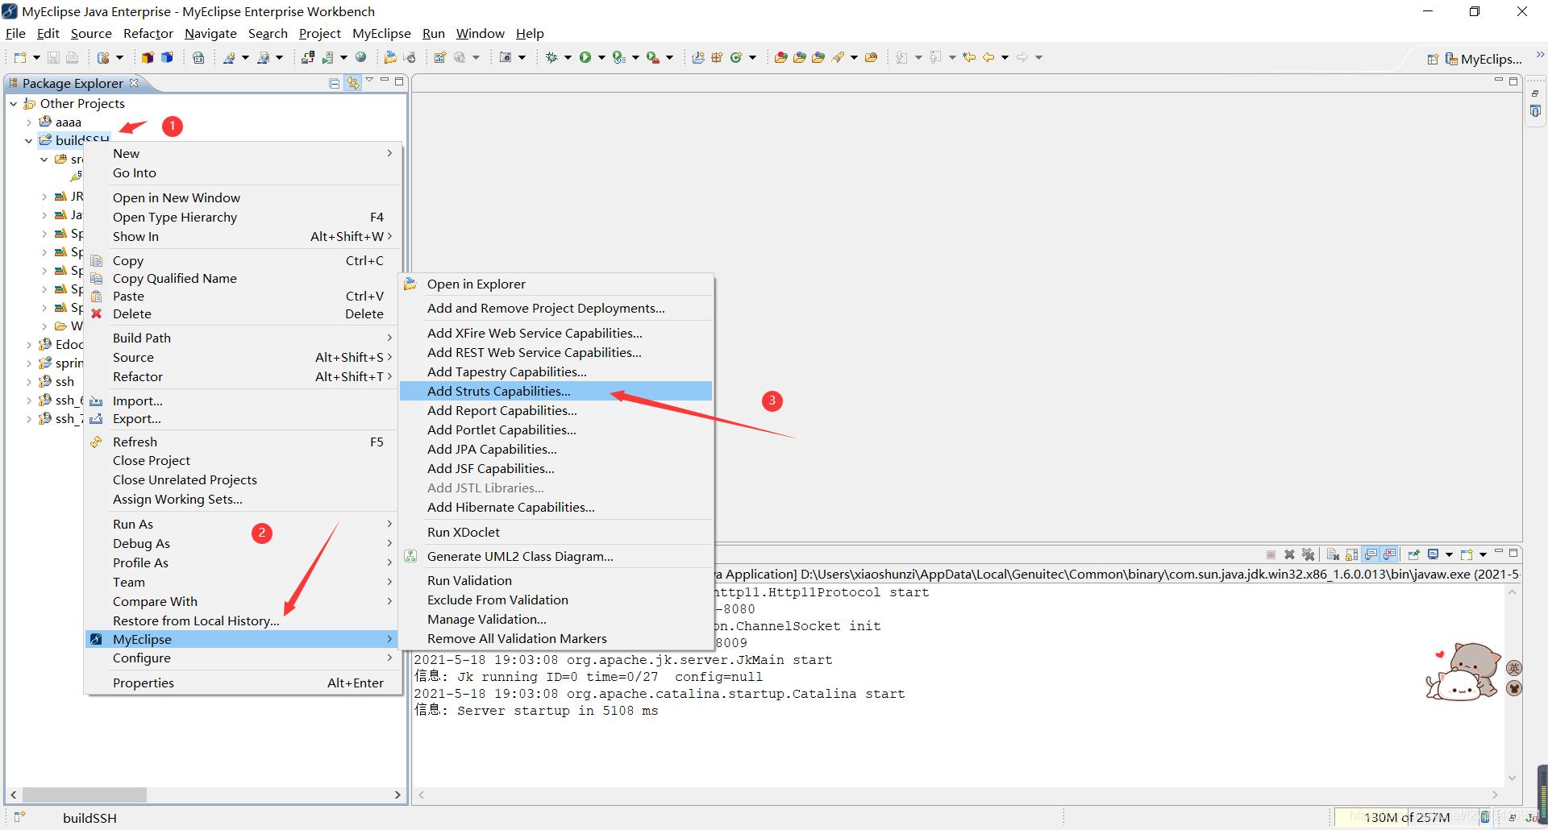Click the Back navigation arrow in toolbar

click(988, 57)
